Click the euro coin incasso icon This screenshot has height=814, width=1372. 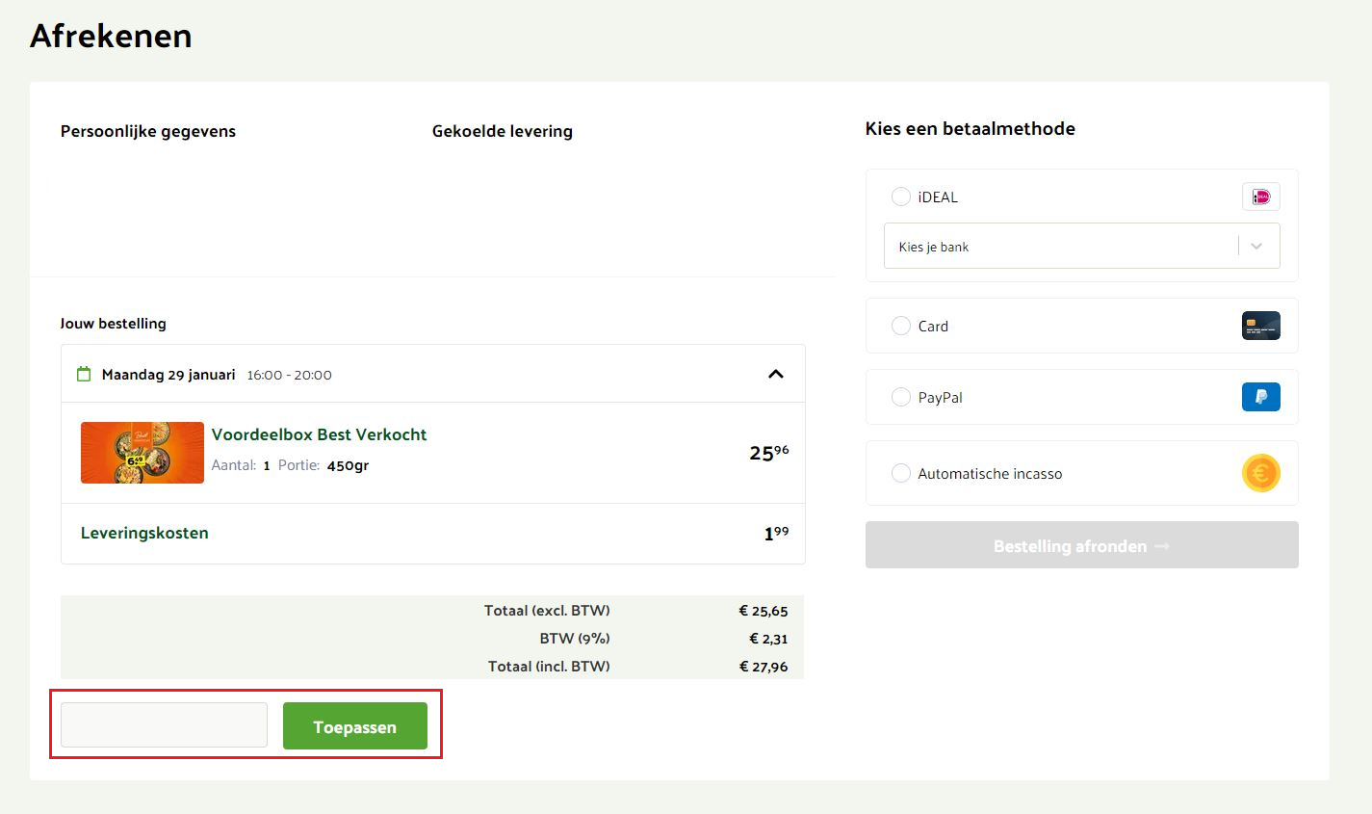[1260, 473]
